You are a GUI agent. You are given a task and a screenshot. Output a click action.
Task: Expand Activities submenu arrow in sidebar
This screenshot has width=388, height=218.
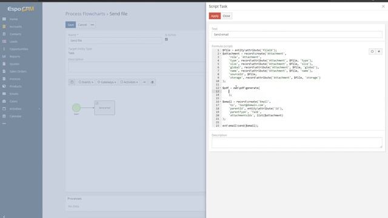click(39, 109)
